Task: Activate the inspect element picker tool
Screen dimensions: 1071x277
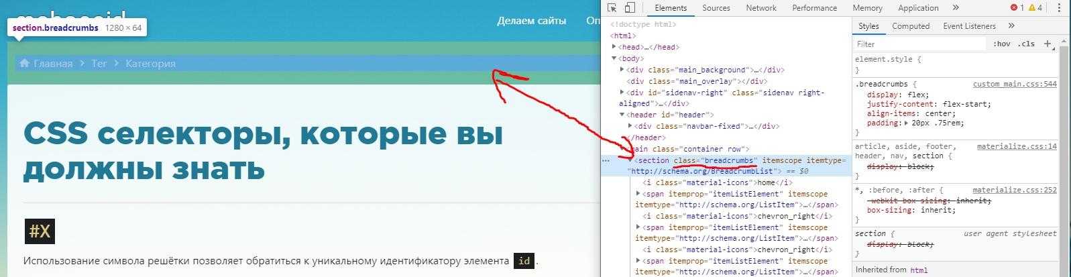Action: point(612,8)
